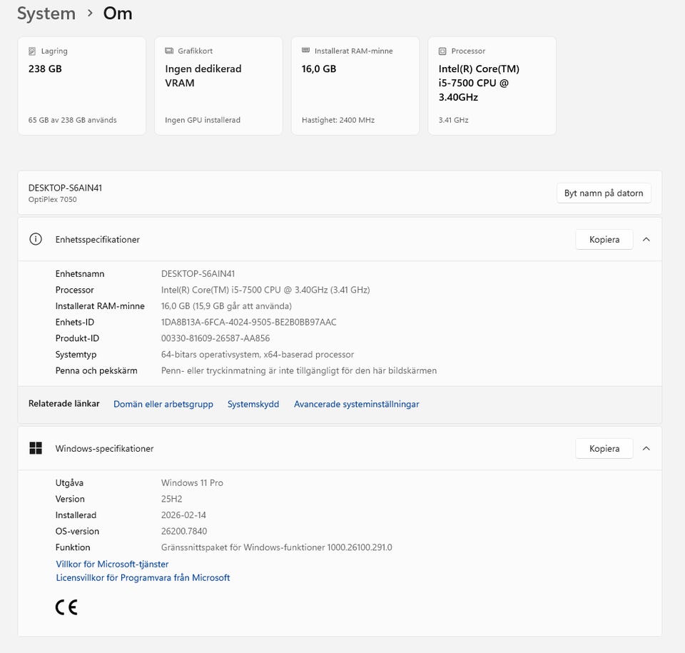Open Avancerade systeminställningar link
This screenshot has width=685, height=653.
point(356,404)
